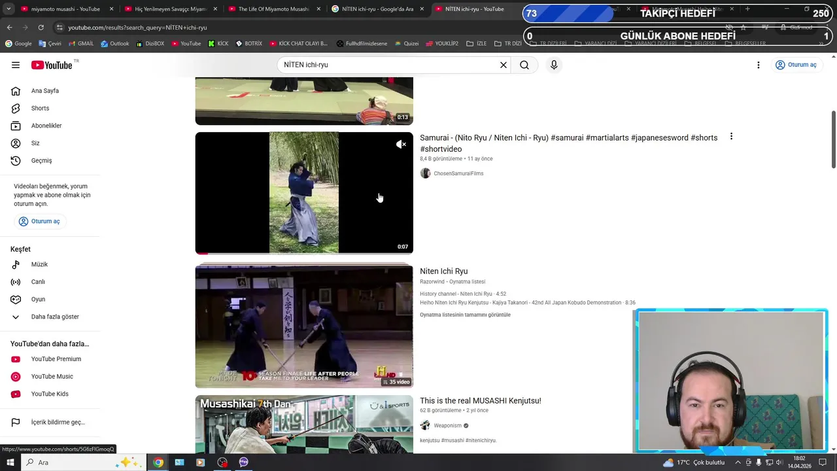Unmute the Samurai short preview
Viewport: 837px width, 471px height.
[x=401, y=145]
